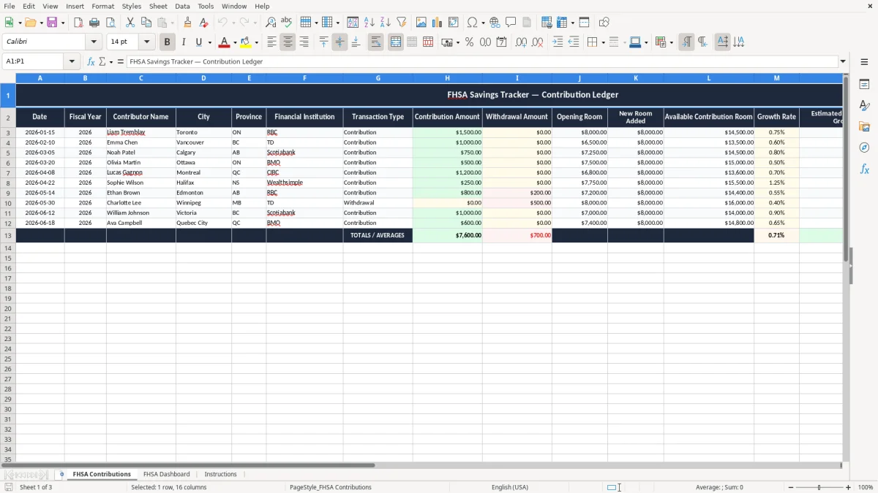Open the Function Wizard fx icon

(91, 61)
